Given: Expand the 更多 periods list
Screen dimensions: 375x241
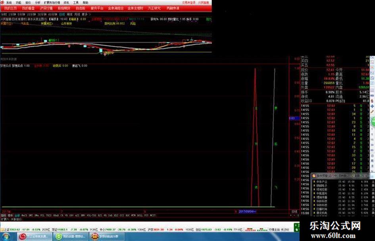Looking at the screenshot, I should [86, 15].
